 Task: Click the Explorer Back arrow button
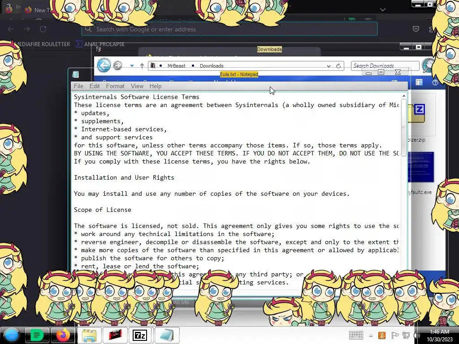(x=104, y=65)
